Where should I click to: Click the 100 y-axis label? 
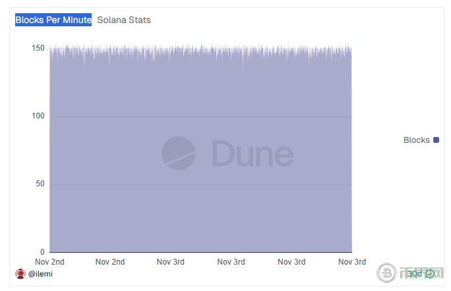(38, 117)
